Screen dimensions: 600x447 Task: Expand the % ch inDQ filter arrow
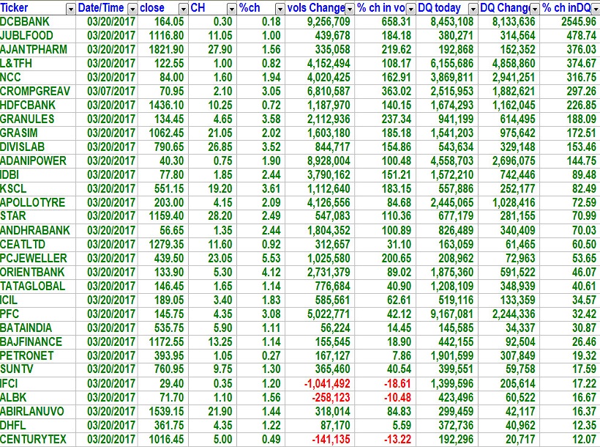pyautogui.click(x=593, y=9)
